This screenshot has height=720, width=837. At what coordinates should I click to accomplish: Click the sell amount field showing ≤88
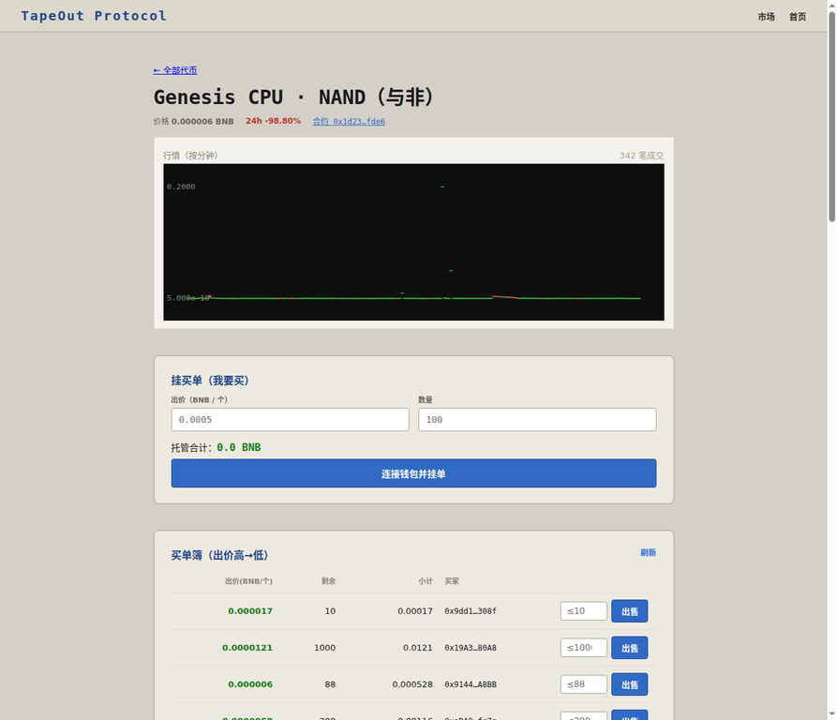pyautogui.click(x=583, y=684)
